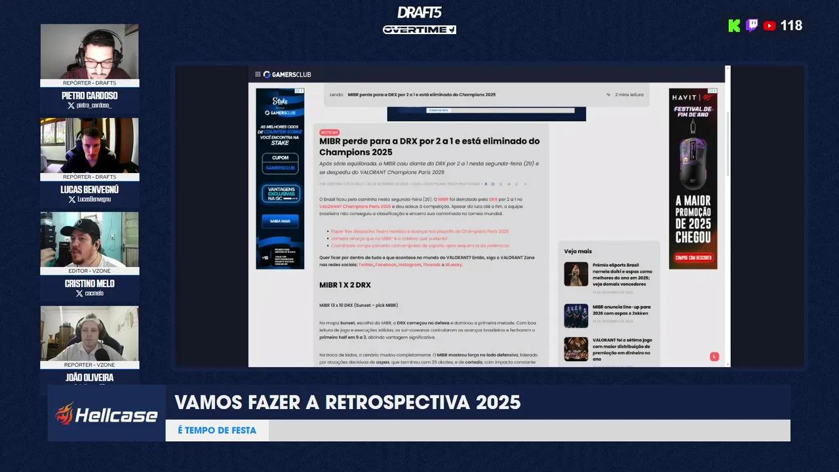
Task: Open the apps grid menu beside GamersClub logo
Action: (258, 75)
